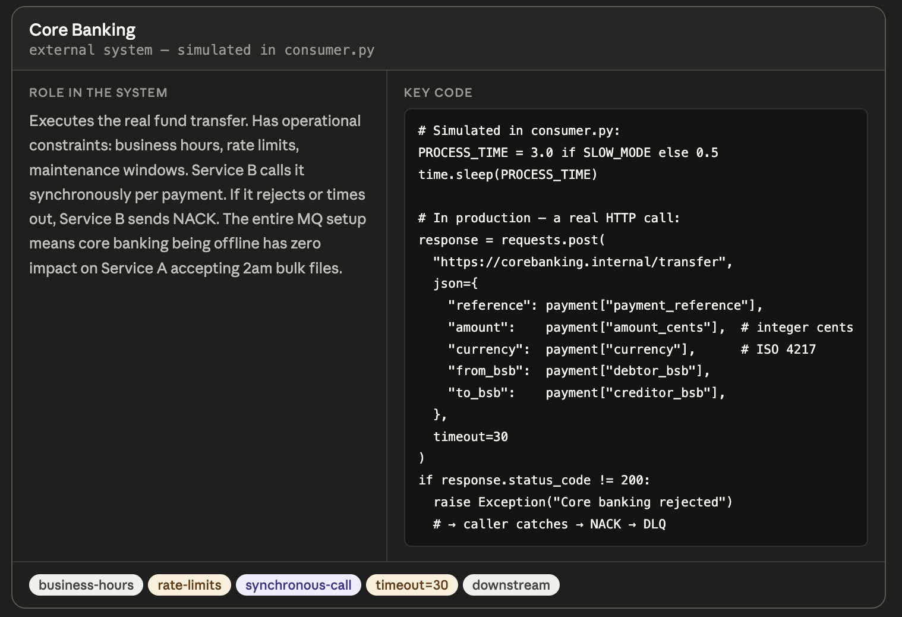Click the timeout=30 tag
Viewport: 902px width, 617px height.
[x=412, y=585]
